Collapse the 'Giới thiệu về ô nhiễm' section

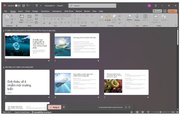[x=4, y=67]
